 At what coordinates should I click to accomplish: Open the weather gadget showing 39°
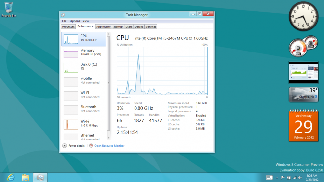click(303, 94)
